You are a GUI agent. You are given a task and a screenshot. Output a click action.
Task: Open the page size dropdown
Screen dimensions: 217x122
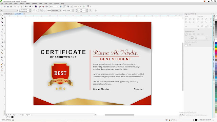pos(17,11)
